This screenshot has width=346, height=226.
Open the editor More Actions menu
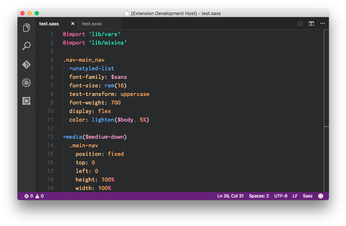tap(322, 24)
